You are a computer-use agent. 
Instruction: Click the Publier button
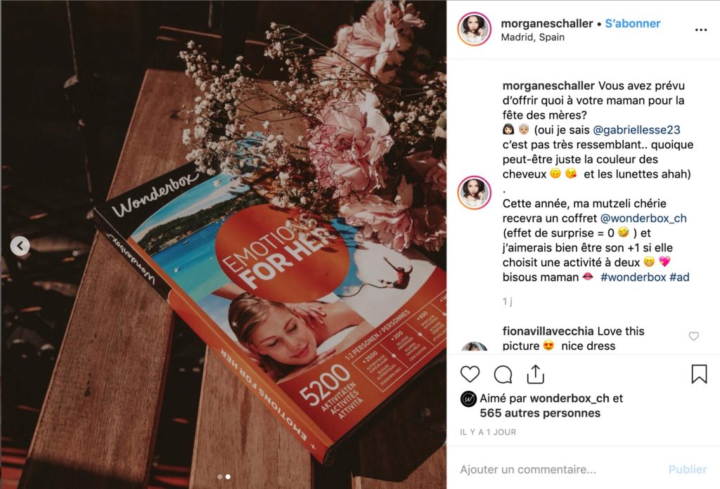coord(688,469)
